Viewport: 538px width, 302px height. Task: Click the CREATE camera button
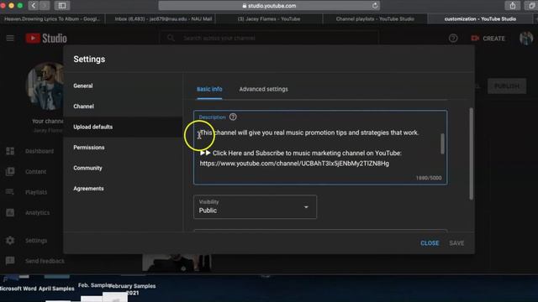click(x=488, y=39)
